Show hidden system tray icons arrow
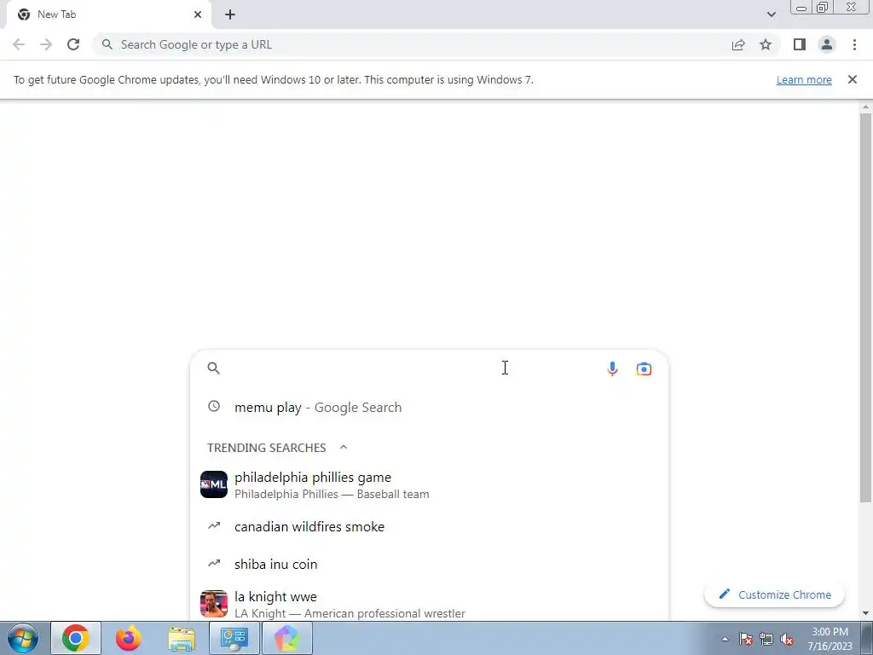Image resolution: width=873 pixels, height=655 pixels. 725,640
